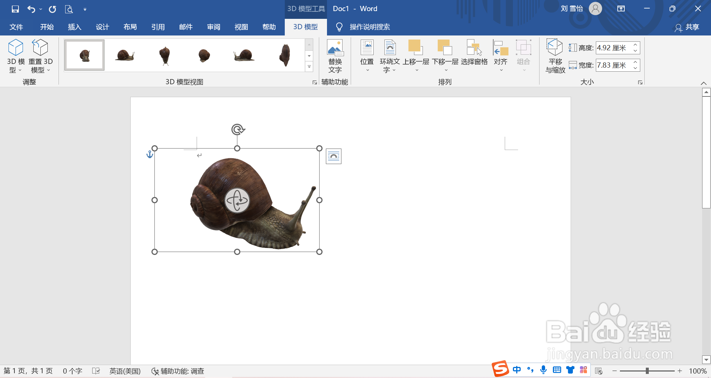Click the Save icon in quick access toolbar

[x=15, y=9]
